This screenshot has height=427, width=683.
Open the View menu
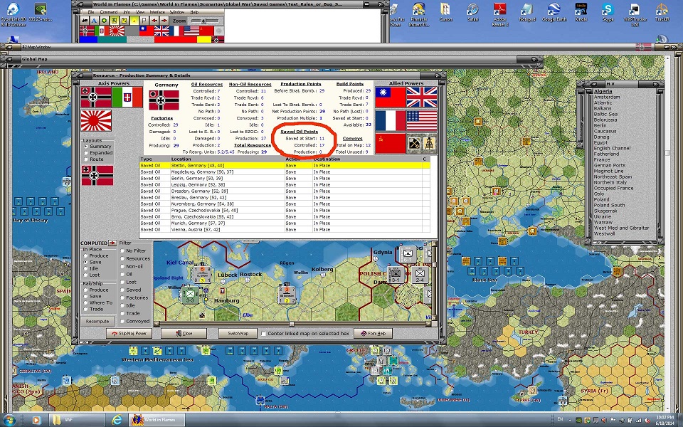pyautogui.click(x=140, y=12)
